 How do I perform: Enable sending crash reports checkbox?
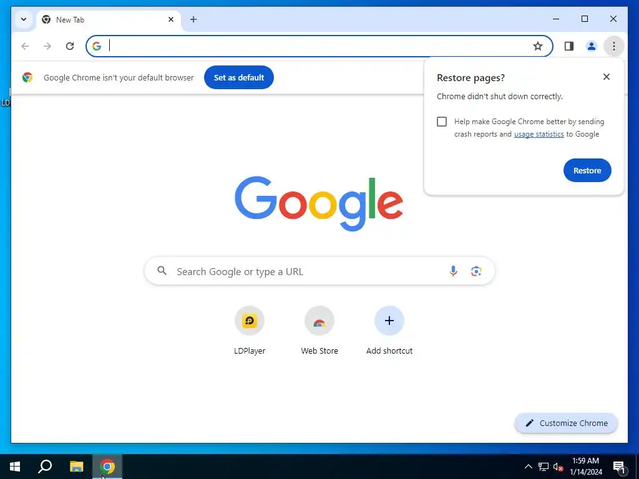[x=442, y=122]
